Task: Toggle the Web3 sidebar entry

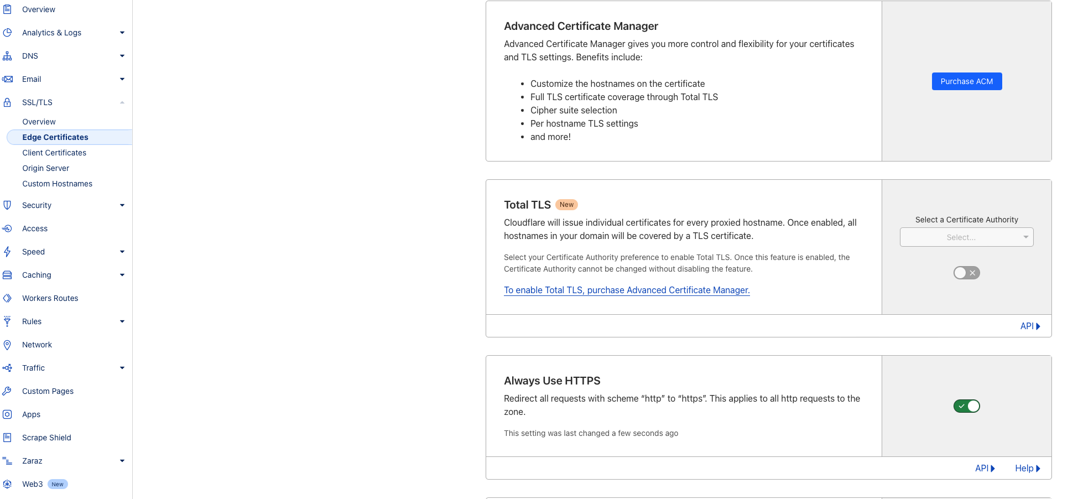Action: coord(32,484)
